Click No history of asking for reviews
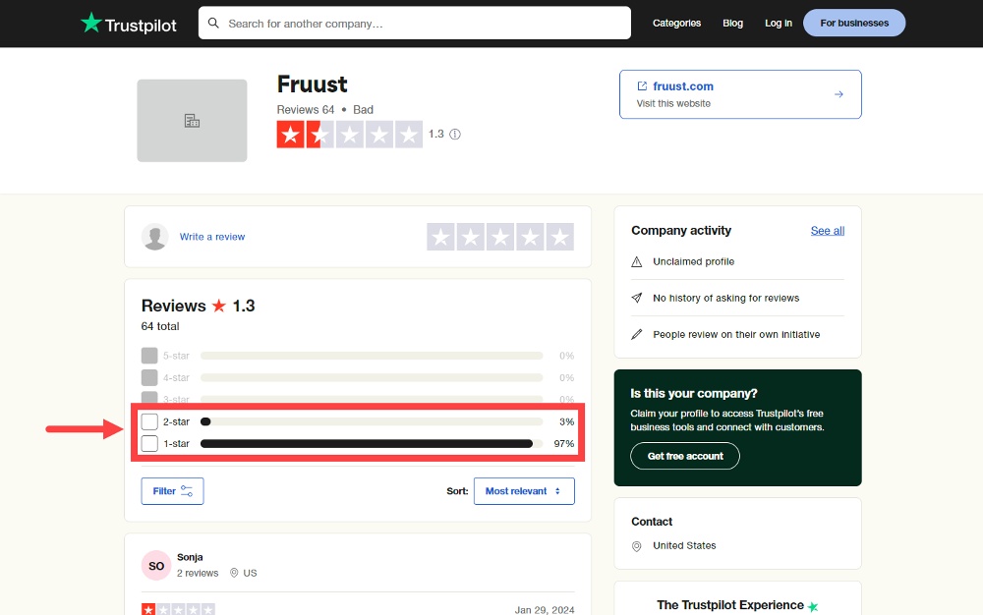983x615 pixels. 726,298
